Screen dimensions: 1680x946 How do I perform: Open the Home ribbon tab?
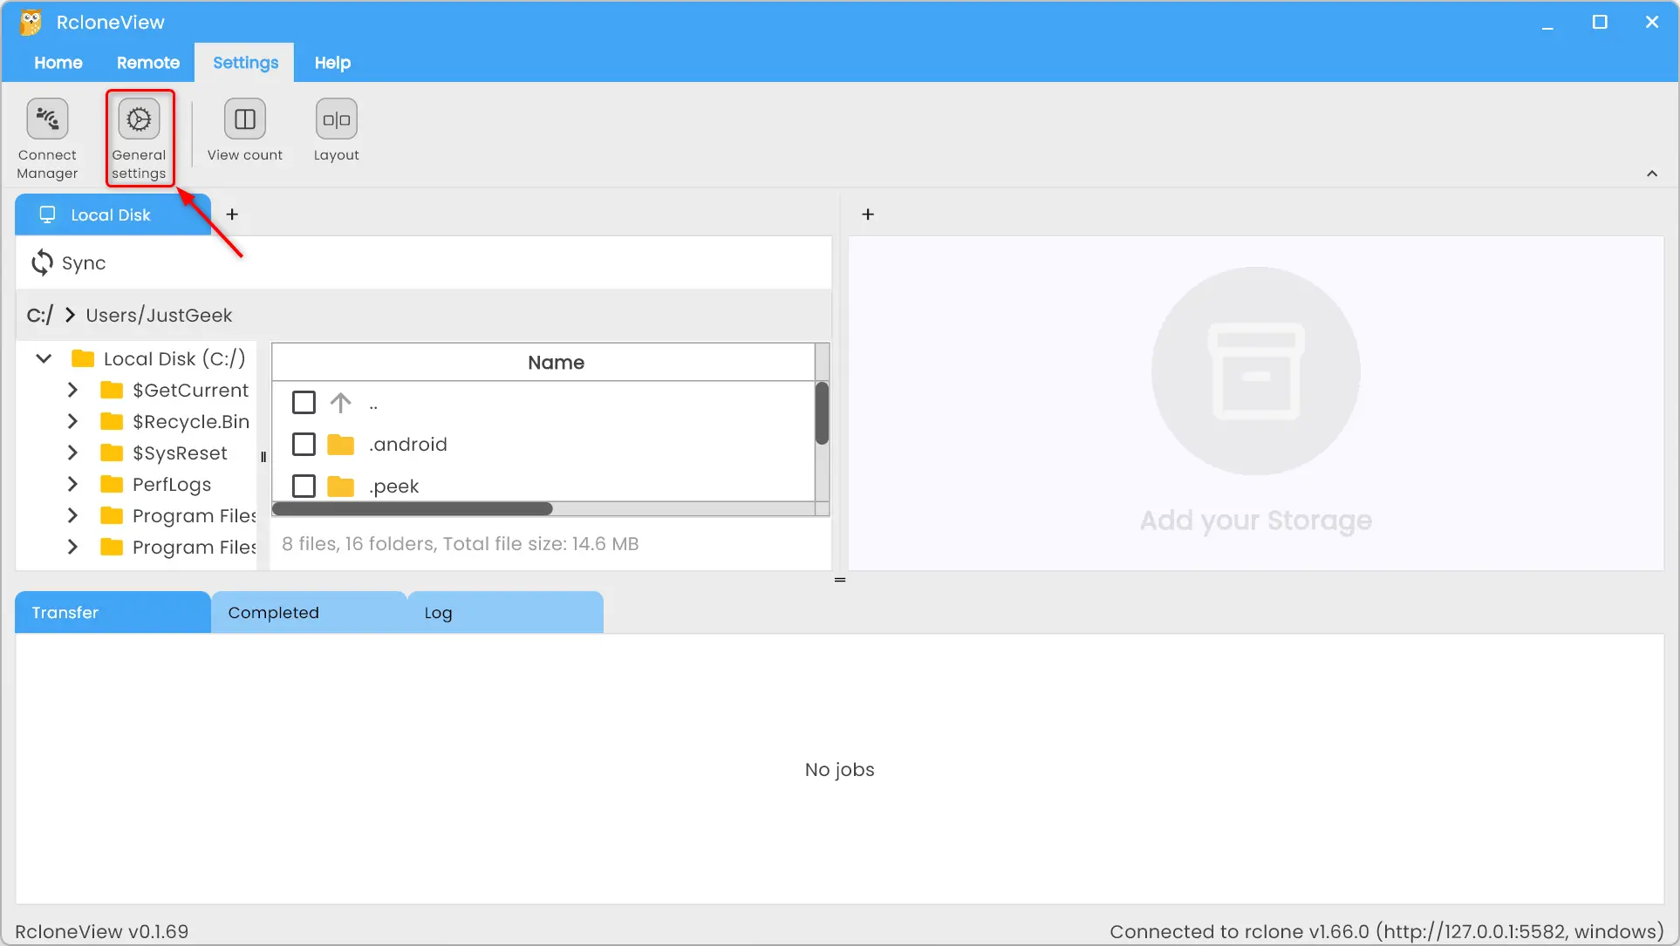coord(58,63)
